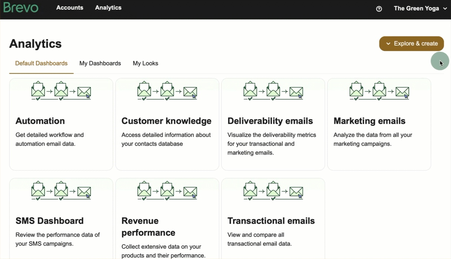Expand the Explore & create dropdown chevron
The width and height of the screenshot is (451, 259).
pyautogui.click(x=388, y=43)
